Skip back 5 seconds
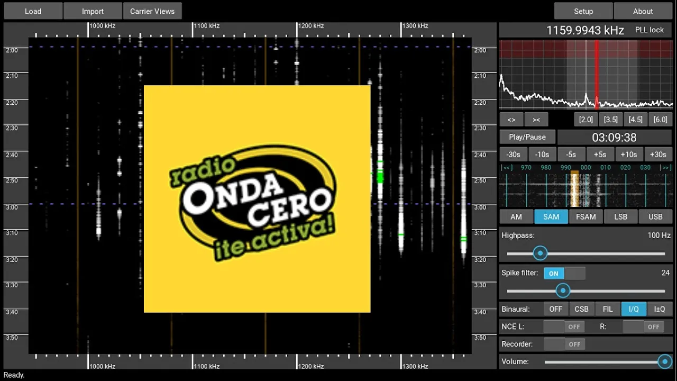677x381 pixels. coord(571,155)
